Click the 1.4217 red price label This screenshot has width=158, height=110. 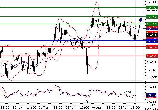pos(152,27)
